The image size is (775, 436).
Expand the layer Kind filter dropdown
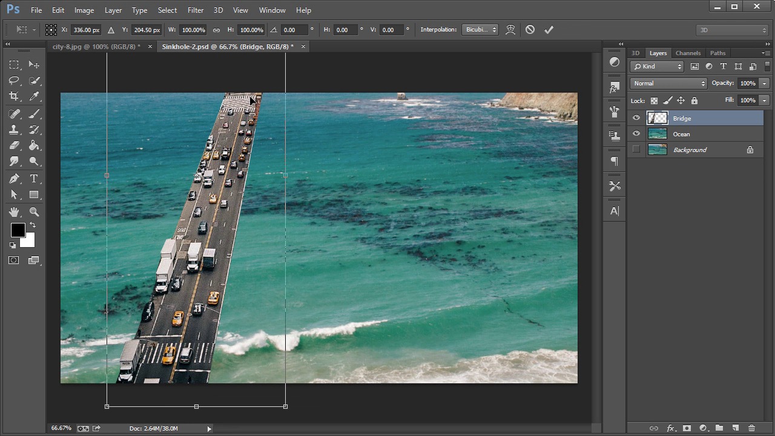pyautogui.click(x=657, y=67)
